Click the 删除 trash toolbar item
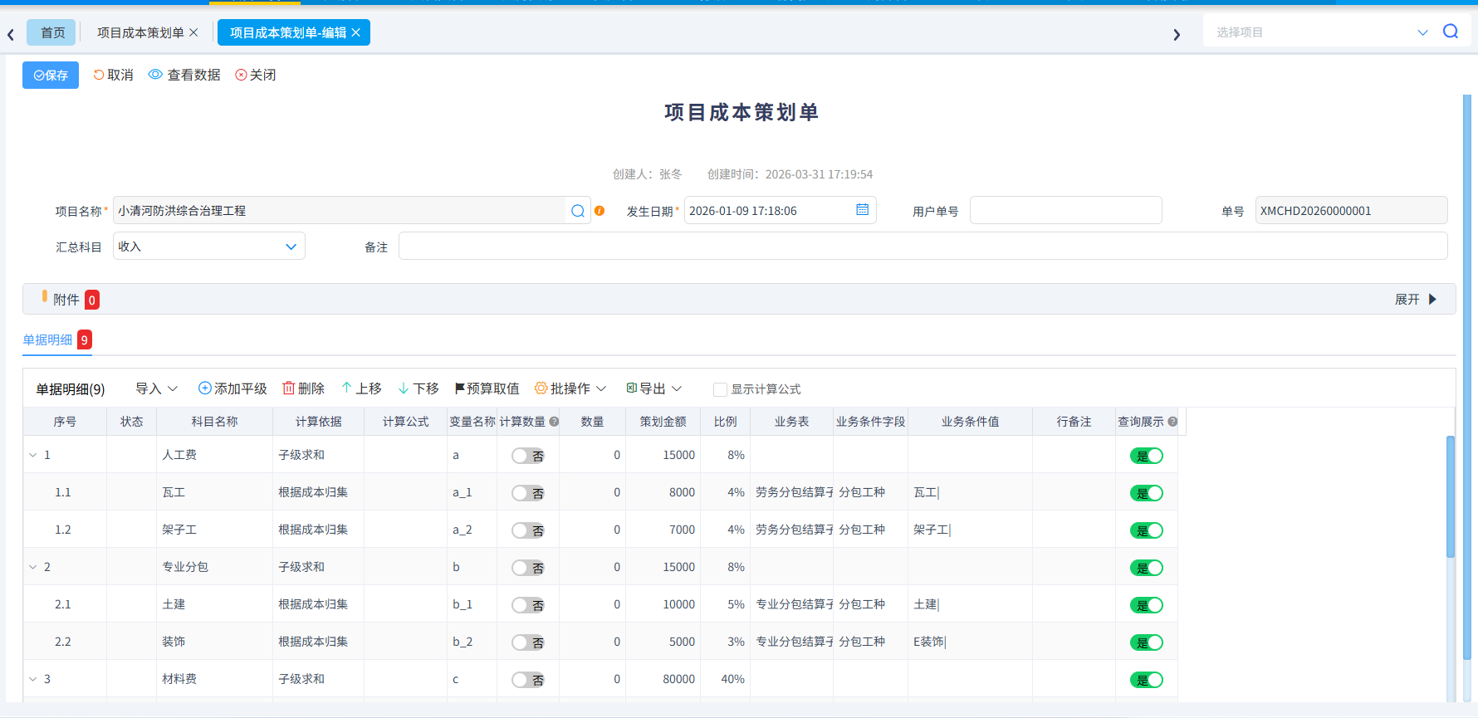The height and width of the screenshot is (718, 1478). click(303, 388)
